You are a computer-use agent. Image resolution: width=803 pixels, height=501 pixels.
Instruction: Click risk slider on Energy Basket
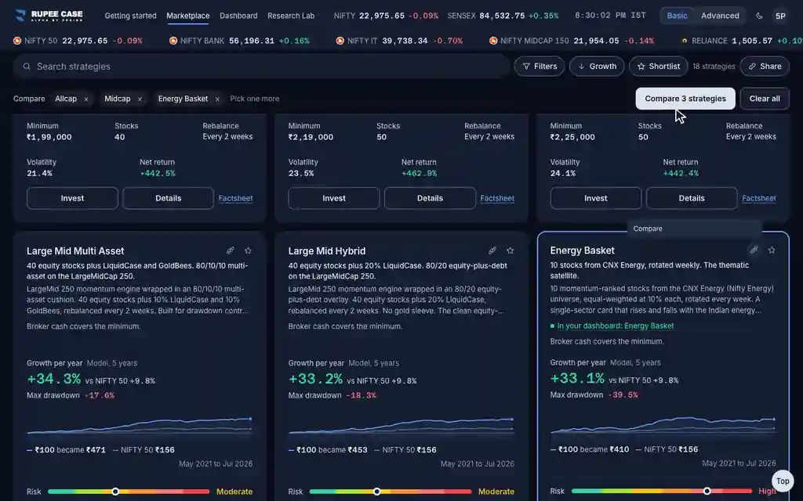click(662, 491)
